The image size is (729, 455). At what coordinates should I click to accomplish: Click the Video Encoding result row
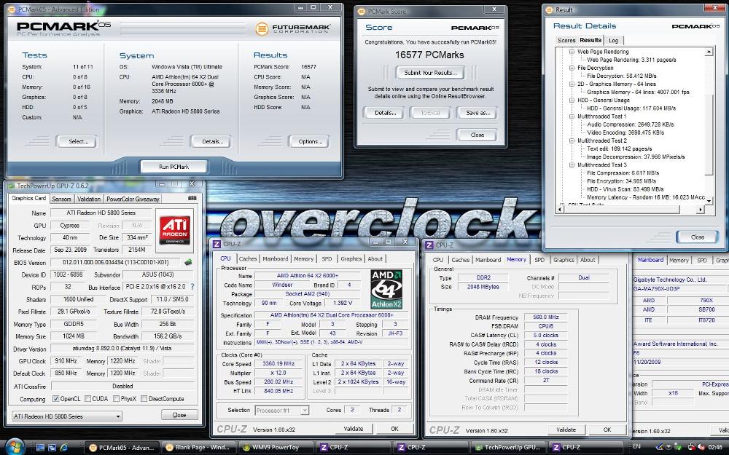pos(625,132)
